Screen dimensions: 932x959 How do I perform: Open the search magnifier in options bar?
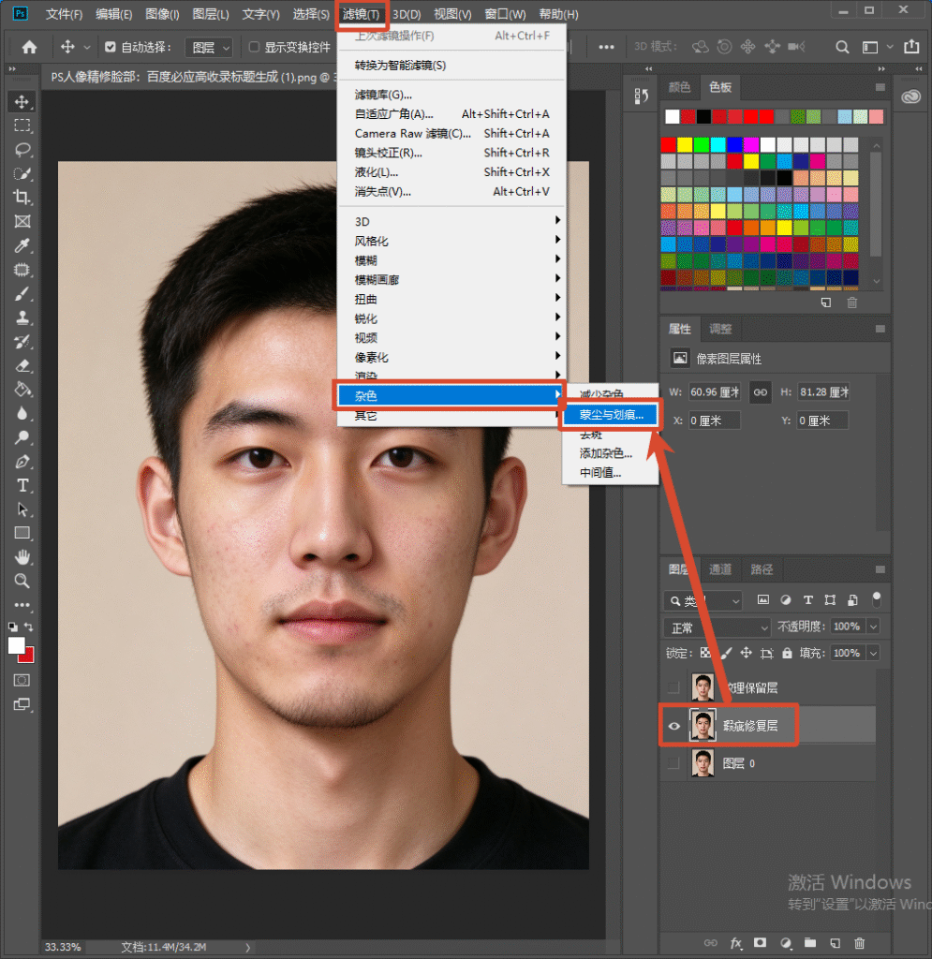click(842, 47)
